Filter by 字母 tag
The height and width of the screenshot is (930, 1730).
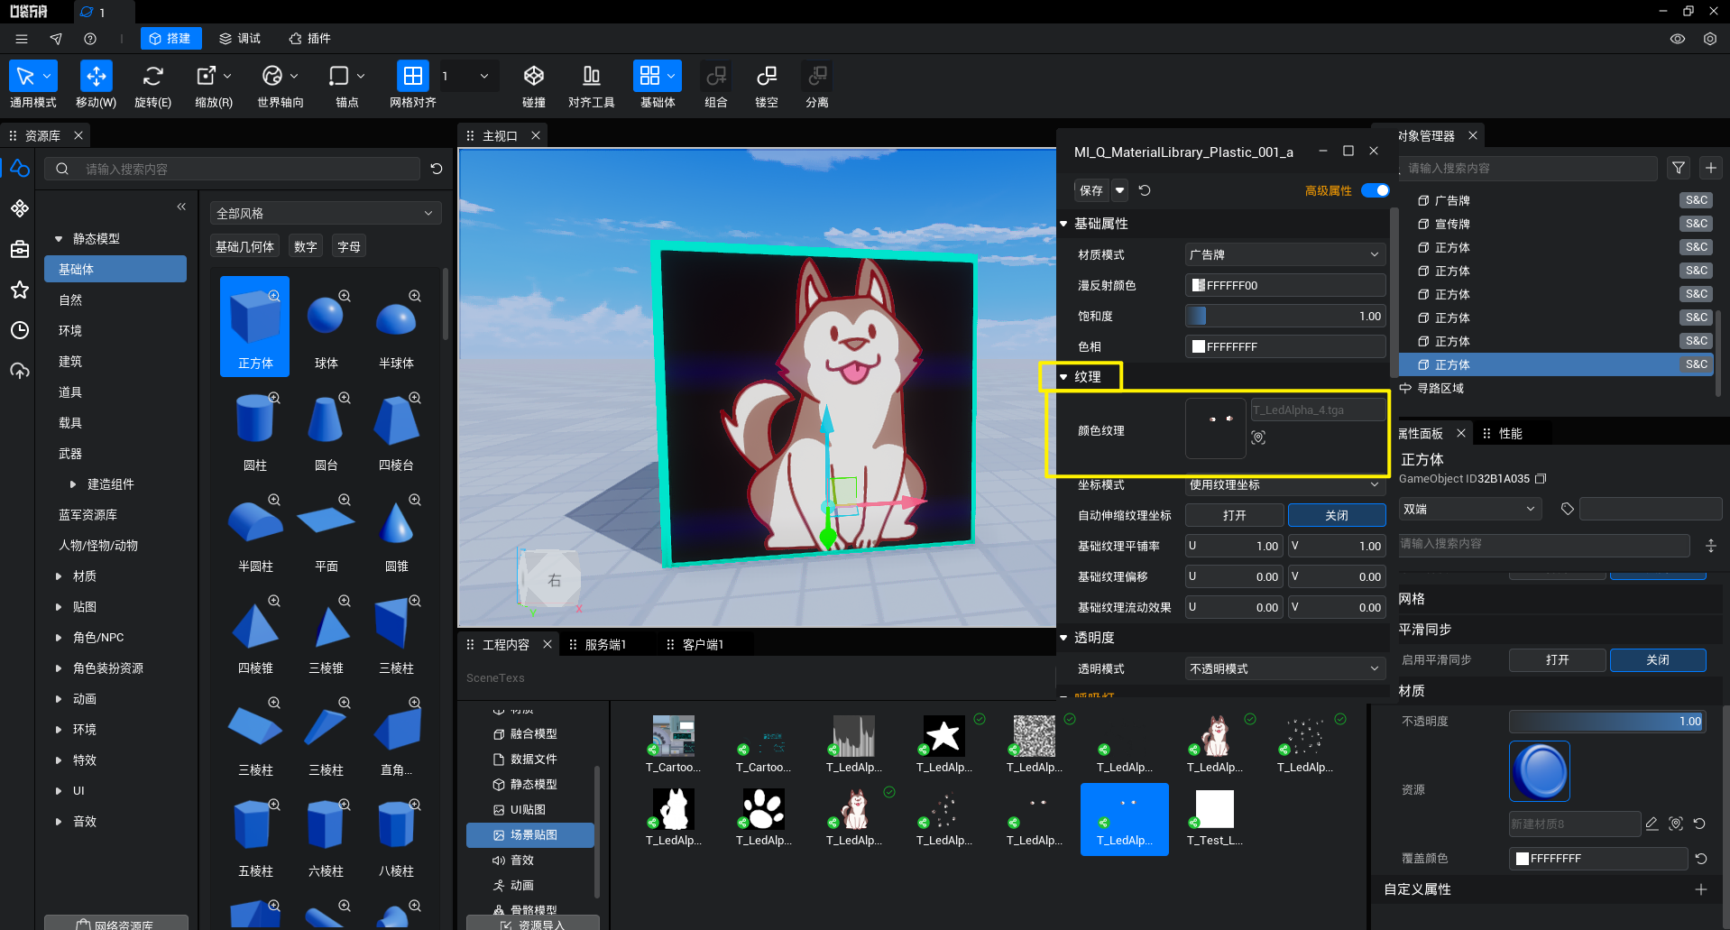coord(349,246)
